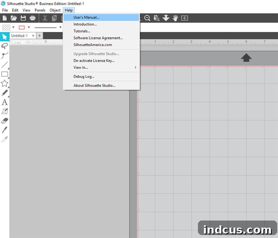This screenshot has height=238, width=278.
Task: Click the mat load direction arrow
Action: pyautogui.click(x=246, y=58)
